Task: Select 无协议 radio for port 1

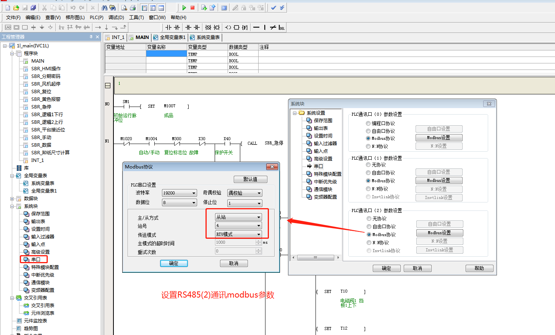Action: tap(368, 165)
